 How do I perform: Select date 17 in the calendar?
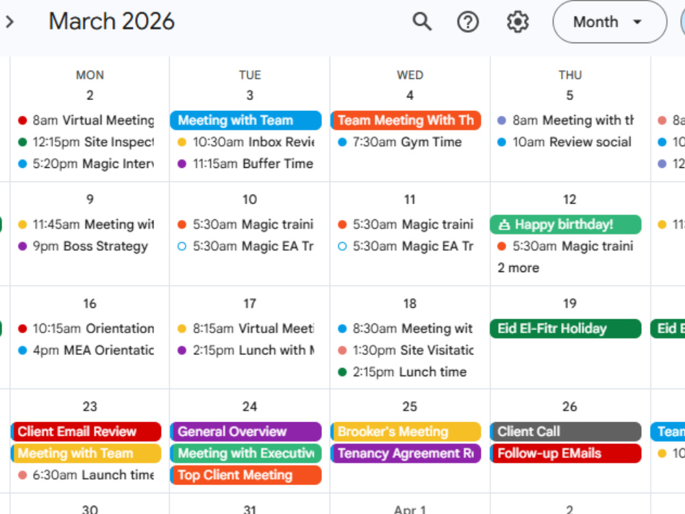(249, 304)
